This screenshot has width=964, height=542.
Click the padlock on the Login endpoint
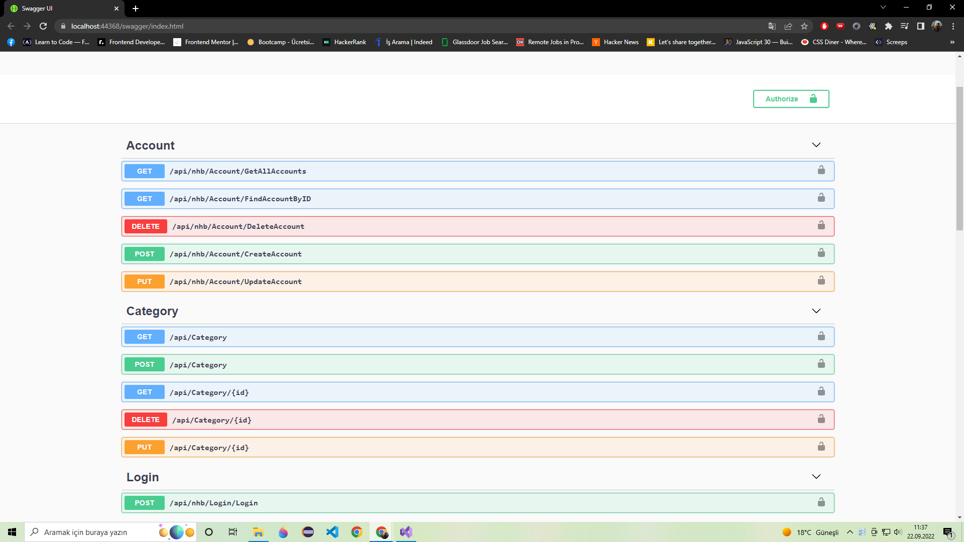tap(821, 501)
